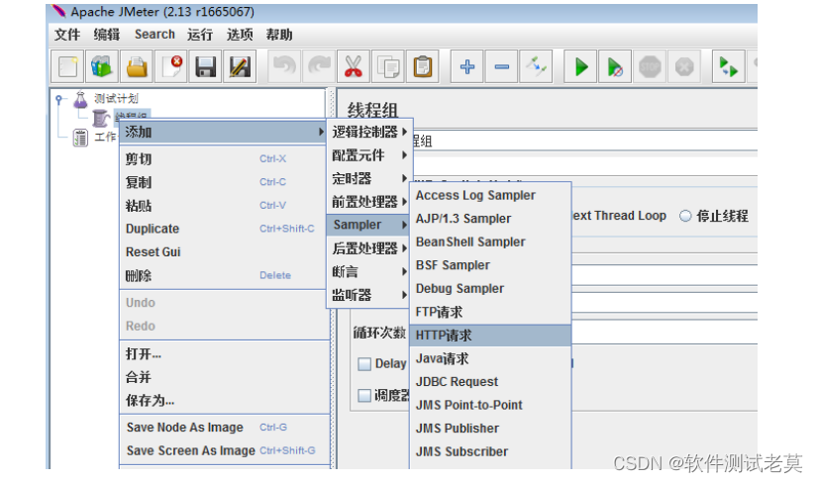Open the Templates toolbar icon
The image size is (818, 483).
point(102,66)
